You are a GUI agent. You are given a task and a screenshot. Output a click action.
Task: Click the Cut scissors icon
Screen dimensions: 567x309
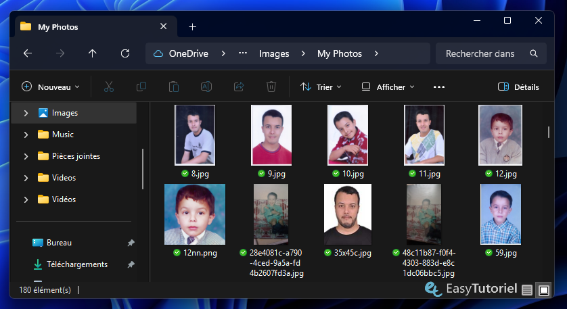[x=109, y=87]
